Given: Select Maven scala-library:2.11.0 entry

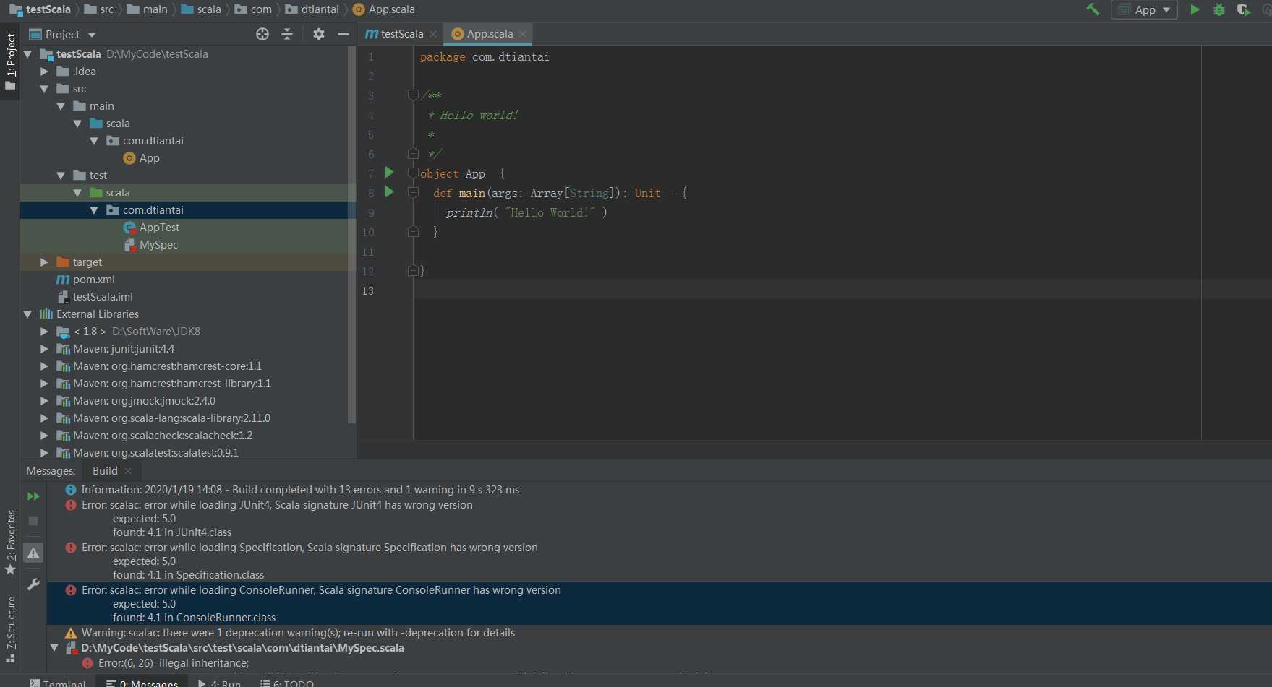Looking at the screenshot, I should (163, 418).
